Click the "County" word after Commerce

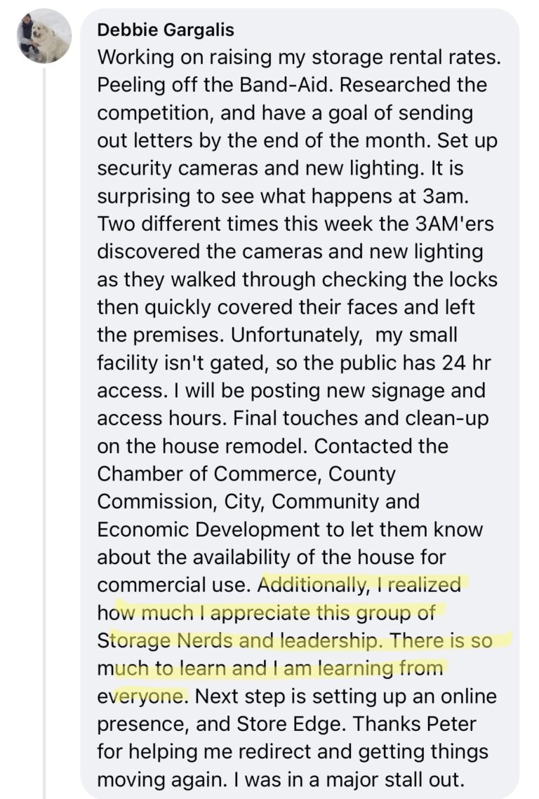363,474
